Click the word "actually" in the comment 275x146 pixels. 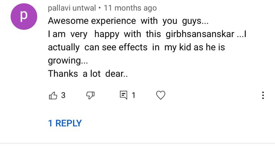click(x=64, y=47)
